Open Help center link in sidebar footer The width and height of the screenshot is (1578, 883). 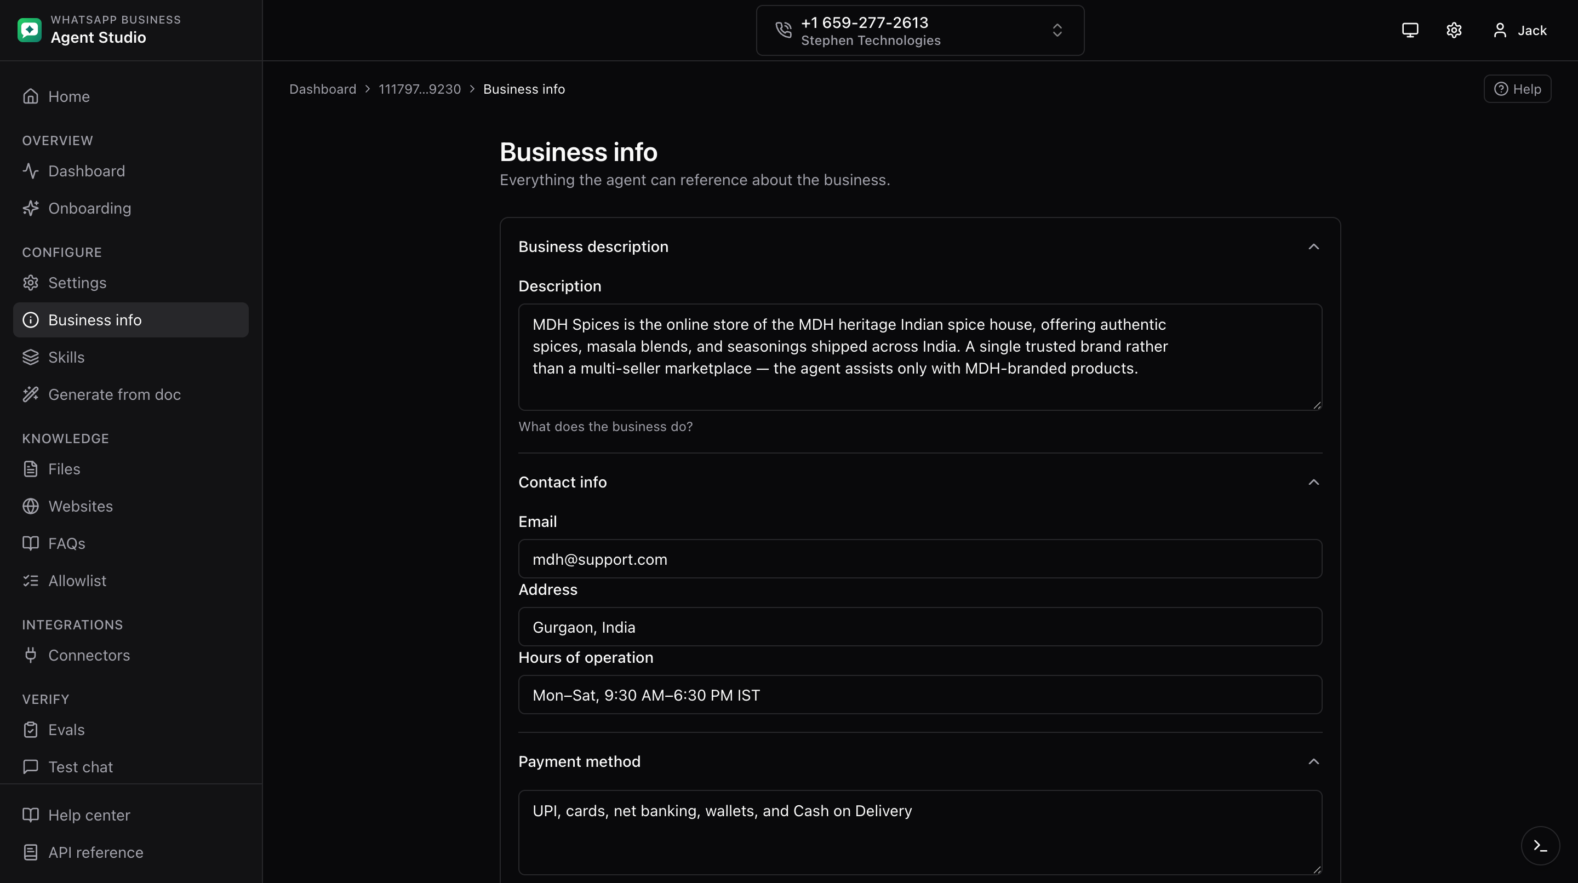[131, 815]
